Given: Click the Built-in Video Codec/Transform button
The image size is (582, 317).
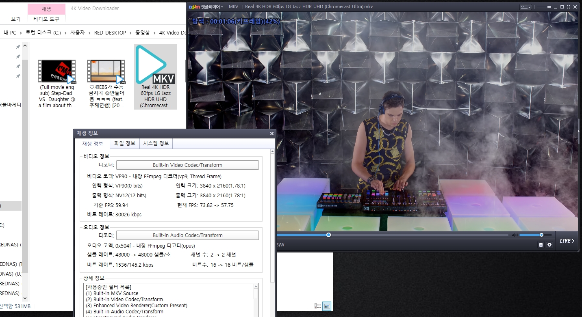Looking at the screenshot, I should pyautogui.click(x=187, y=165).
